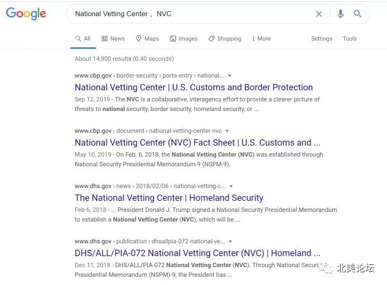Open the Maps tab
The height and width of the screenshot is (285, 387).
pos(147,38)
